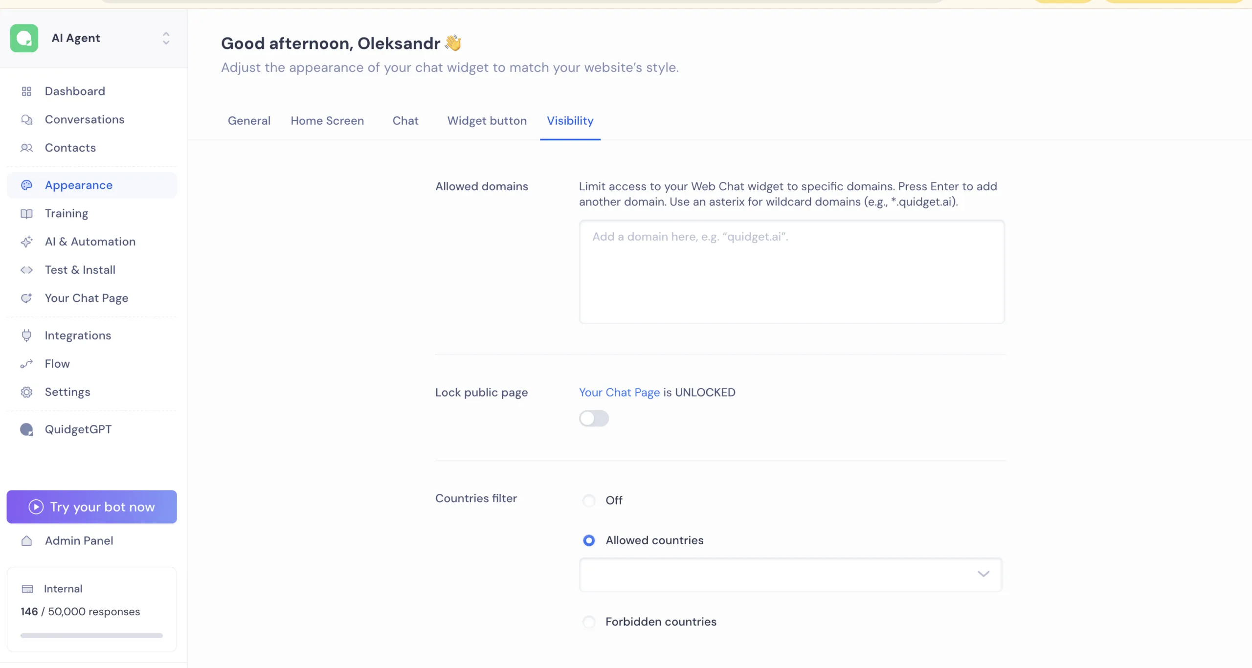The height and width of the screenshot is (668, 1252).
Task: Click Try your bot now button
Action: (91, 507)
